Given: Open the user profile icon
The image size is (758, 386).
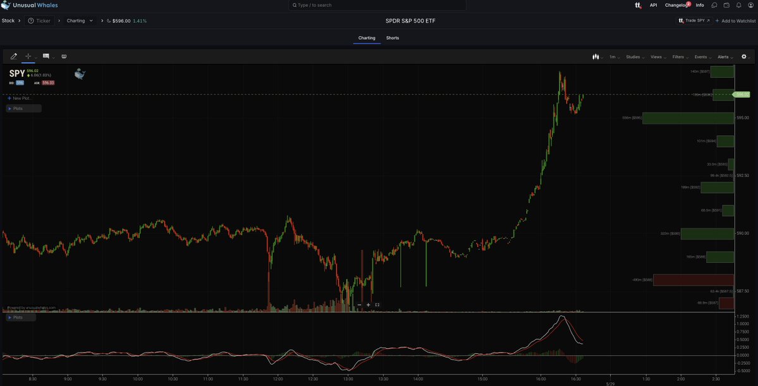Looking at the screenshot, I should tap(751, 5).
